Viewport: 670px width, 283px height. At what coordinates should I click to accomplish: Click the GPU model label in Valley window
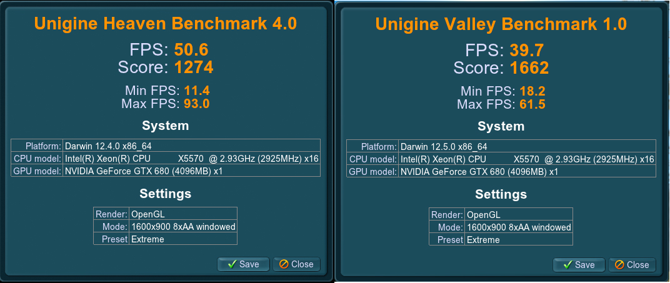373,171
